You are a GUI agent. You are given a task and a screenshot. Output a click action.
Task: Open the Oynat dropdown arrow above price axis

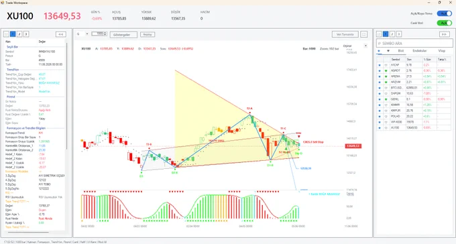click(365, 46)
